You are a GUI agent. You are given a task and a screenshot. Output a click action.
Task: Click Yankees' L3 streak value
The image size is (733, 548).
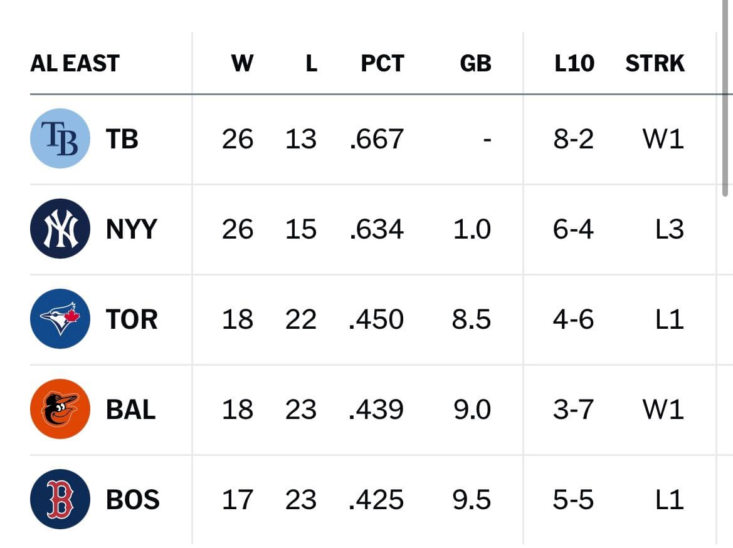click(x=670, y=229)
